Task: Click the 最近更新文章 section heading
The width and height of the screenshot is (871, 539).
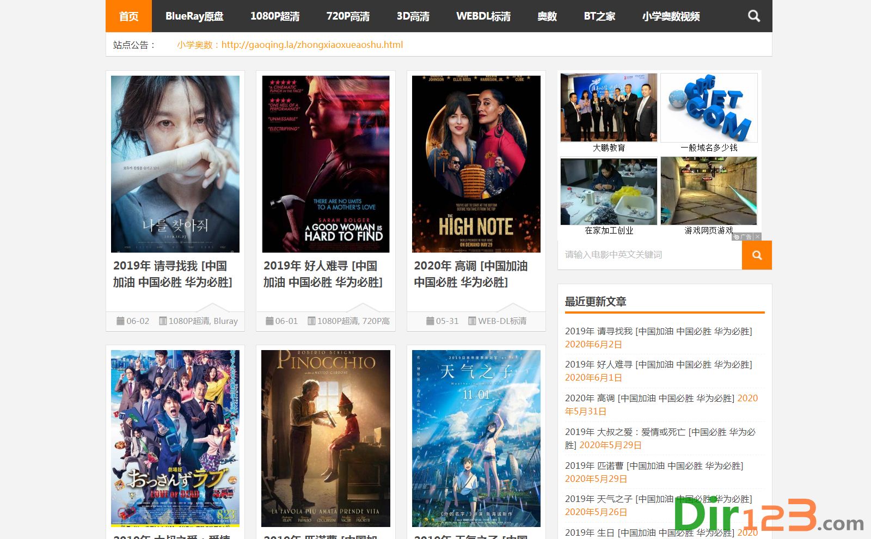Action: point(596,301)
